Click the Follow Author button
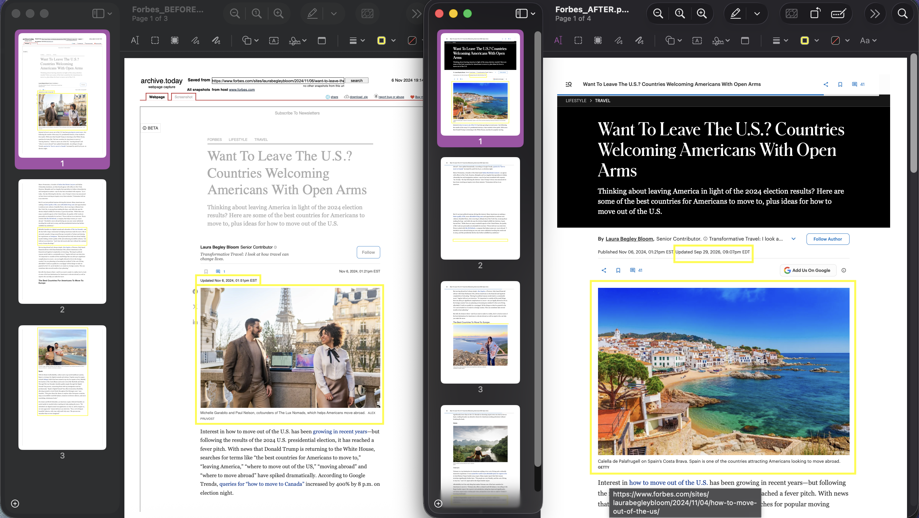The height and width of the screenshot is (518, 919). point(828,239)
